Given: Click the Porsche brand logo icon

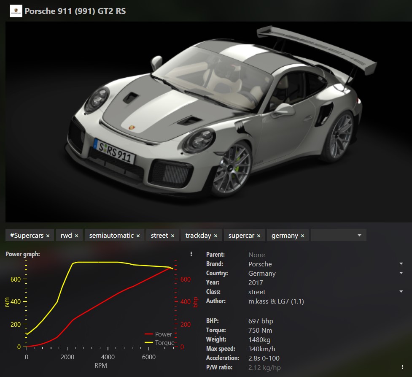Looking at the screenshot, I should 16,11.
